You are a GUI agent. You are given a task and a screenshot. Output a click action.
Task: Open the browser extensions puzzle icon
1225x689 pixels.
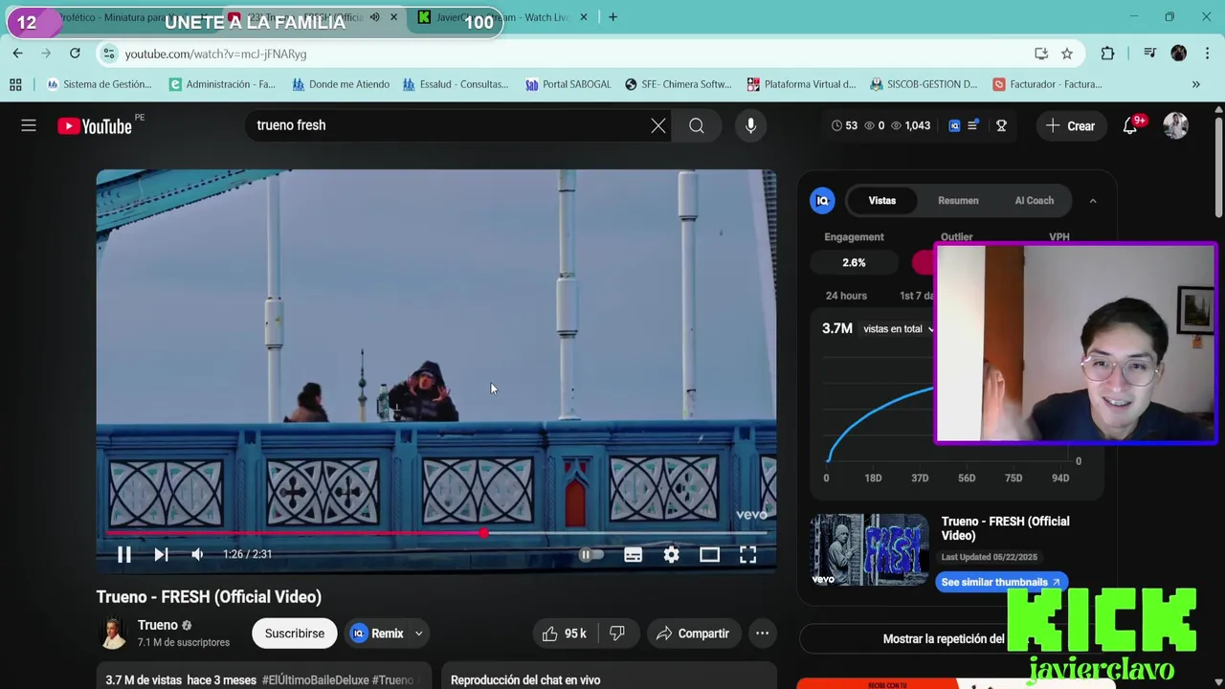(1107, 54)
